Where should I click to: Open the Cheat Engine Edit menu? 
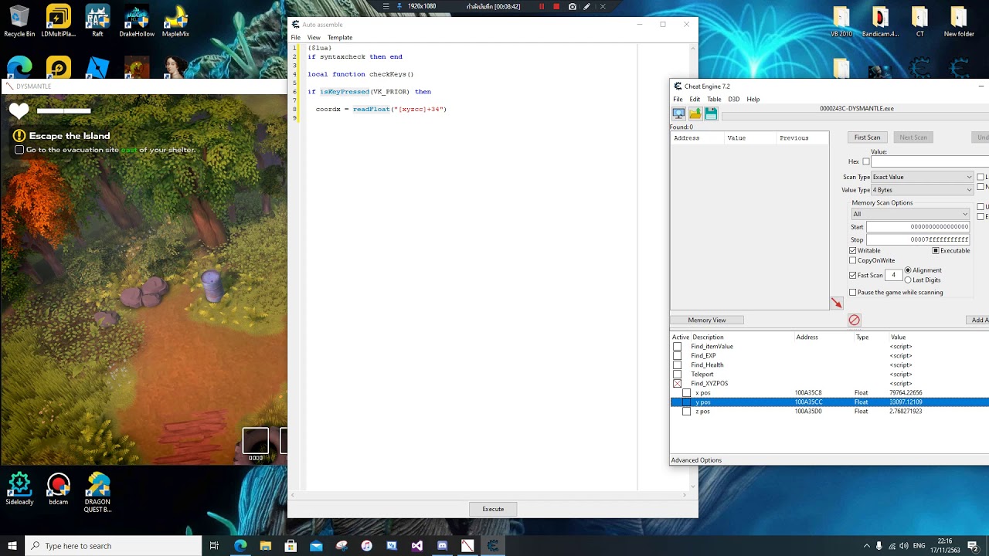[695, 100]
